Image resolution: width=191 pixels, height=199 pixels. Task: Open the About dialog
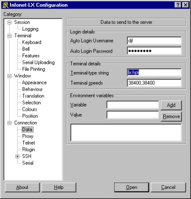coord(22,188)
